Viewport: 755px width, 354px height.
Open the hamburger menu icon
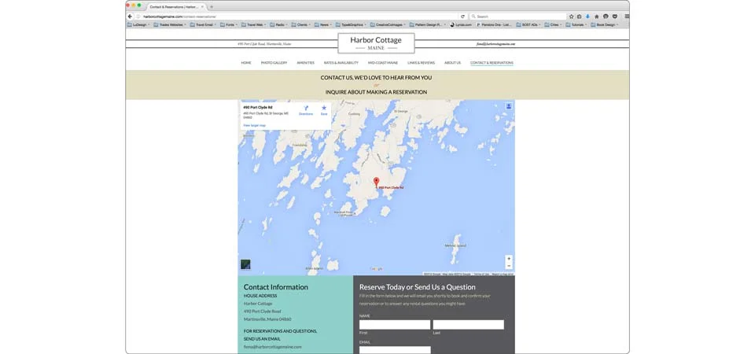[x=627, y=17]
